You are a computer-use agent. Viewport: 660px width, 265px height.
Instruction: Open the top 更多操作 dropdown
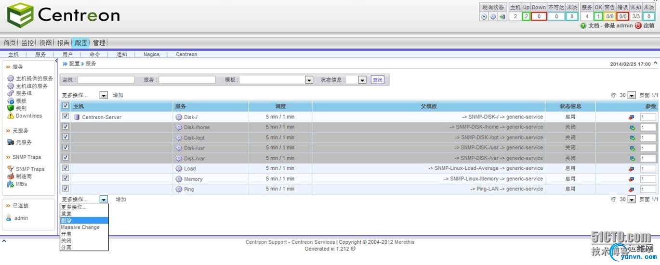pyautogui.click(x=104, y=95)
